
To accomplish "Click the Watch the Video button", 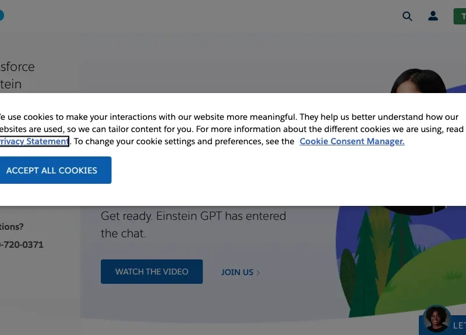I will click(x=151, y=272).
